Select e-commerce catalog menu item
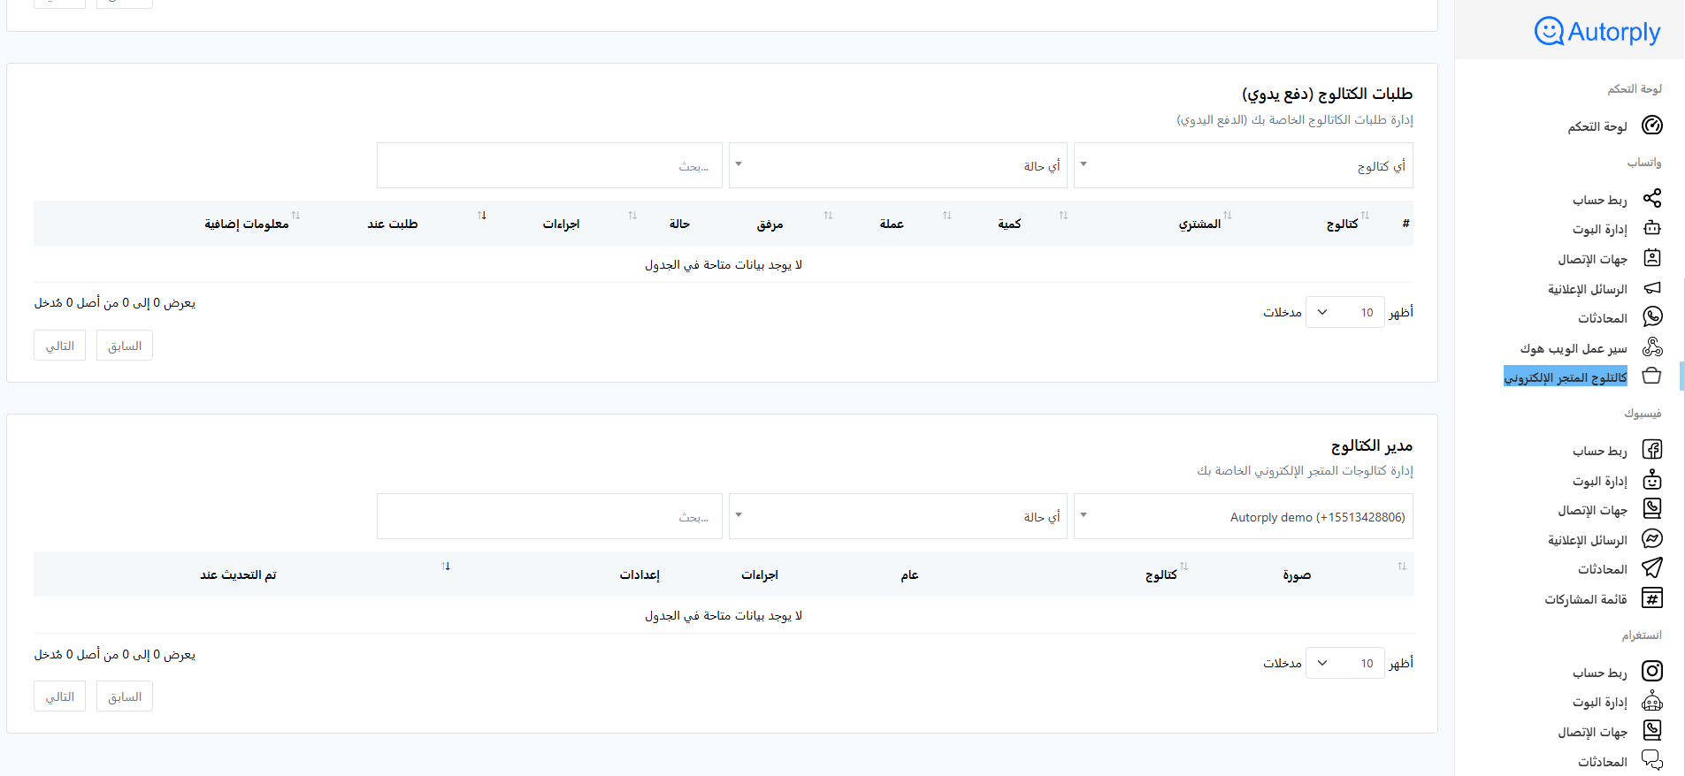 tap(1565, 377)
